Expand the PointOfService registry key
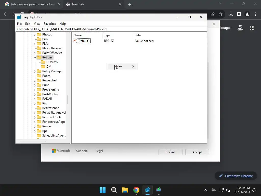Viewport: 261px width, 196px height. pos(35,53)
